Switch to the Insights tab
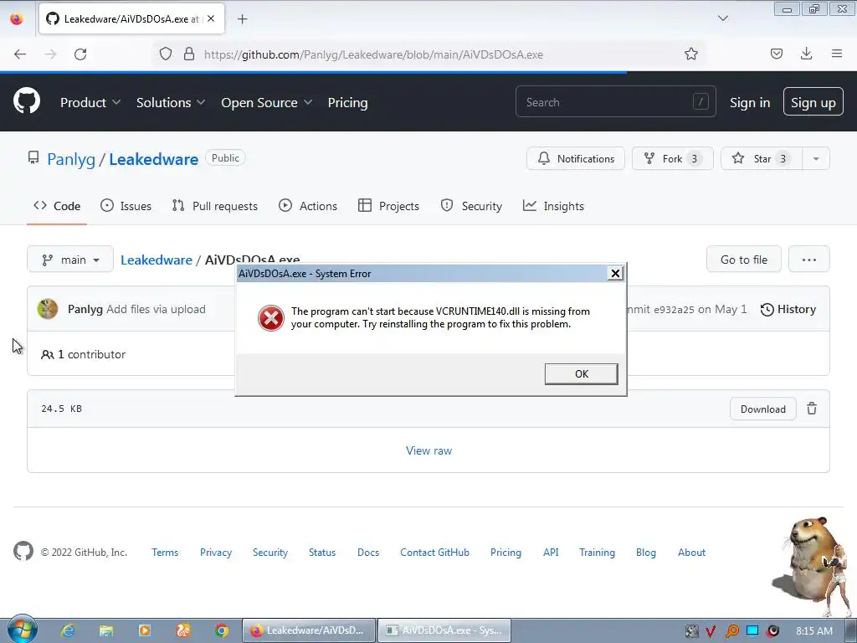 coord(553,206)
